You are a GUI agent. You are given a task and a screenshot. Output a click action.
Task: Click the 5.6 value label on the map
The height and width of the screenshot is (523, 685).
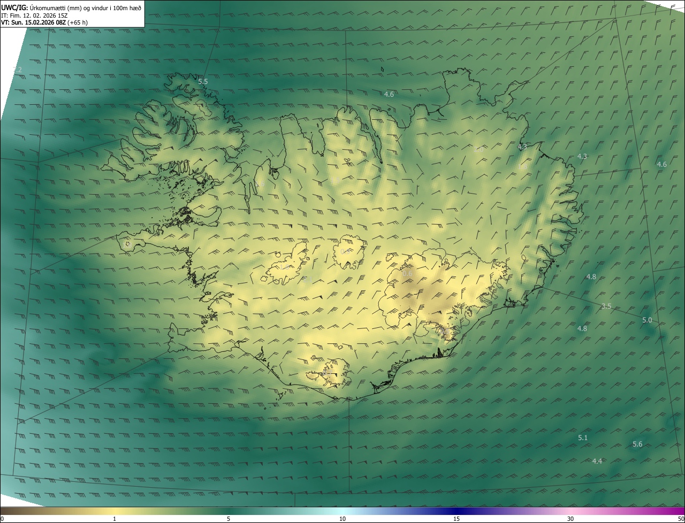tap(637, 444)
